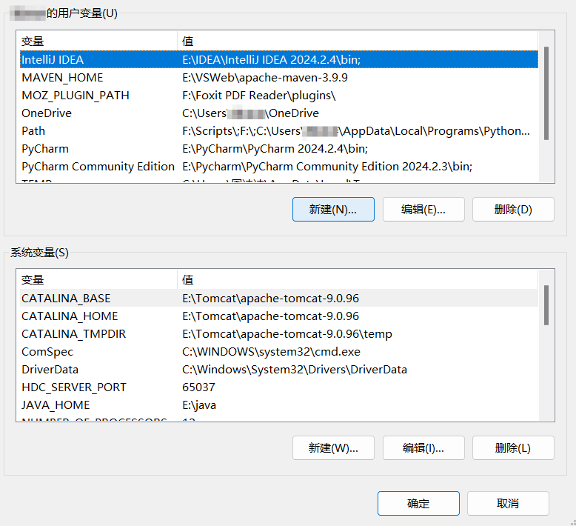Select the ComSpec system variable
Screen dimensions: 576x526
pyautogui.click(x=279, y=352)
